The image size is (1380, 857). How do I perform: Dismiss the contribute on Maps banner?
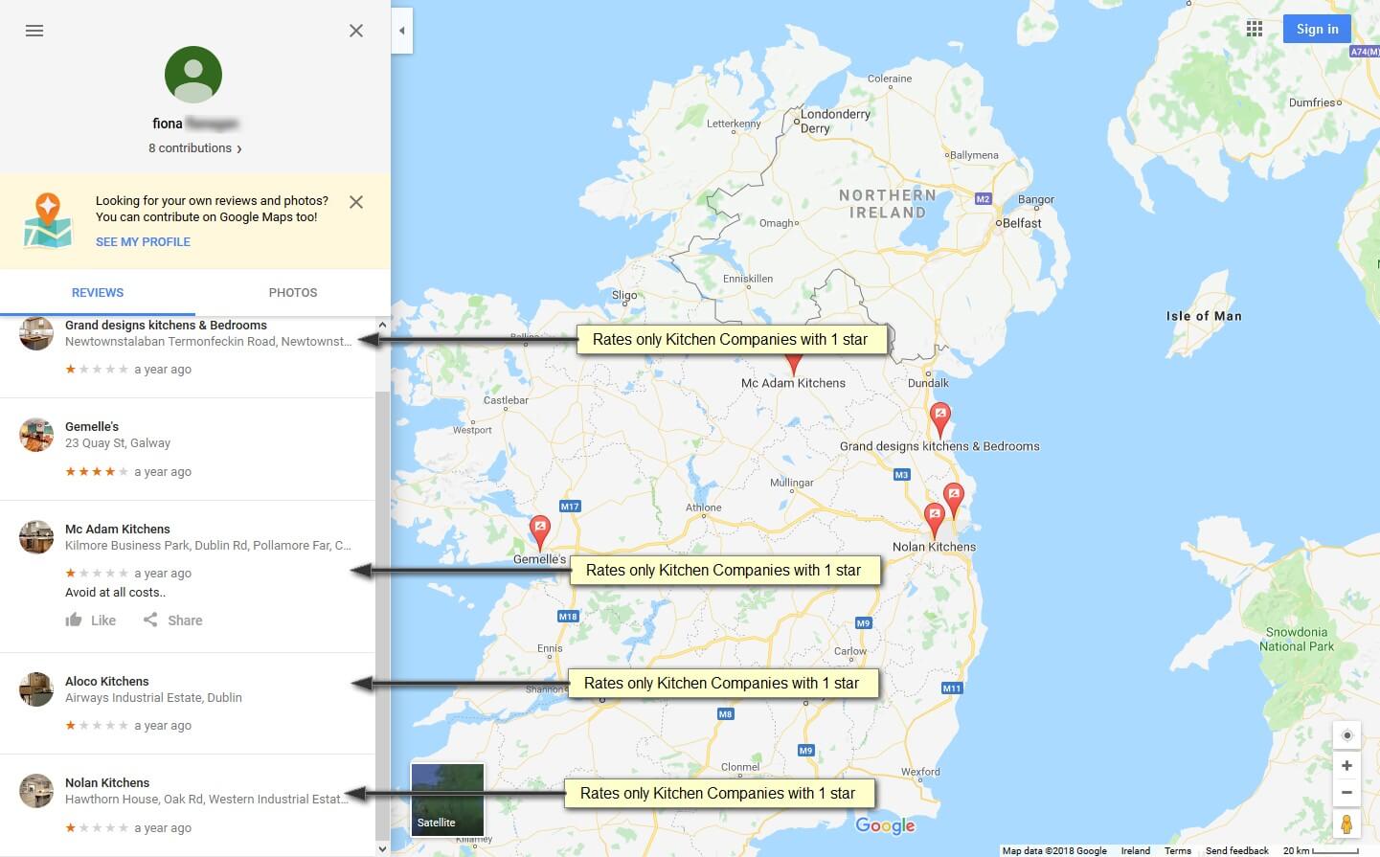coord(356,202)
